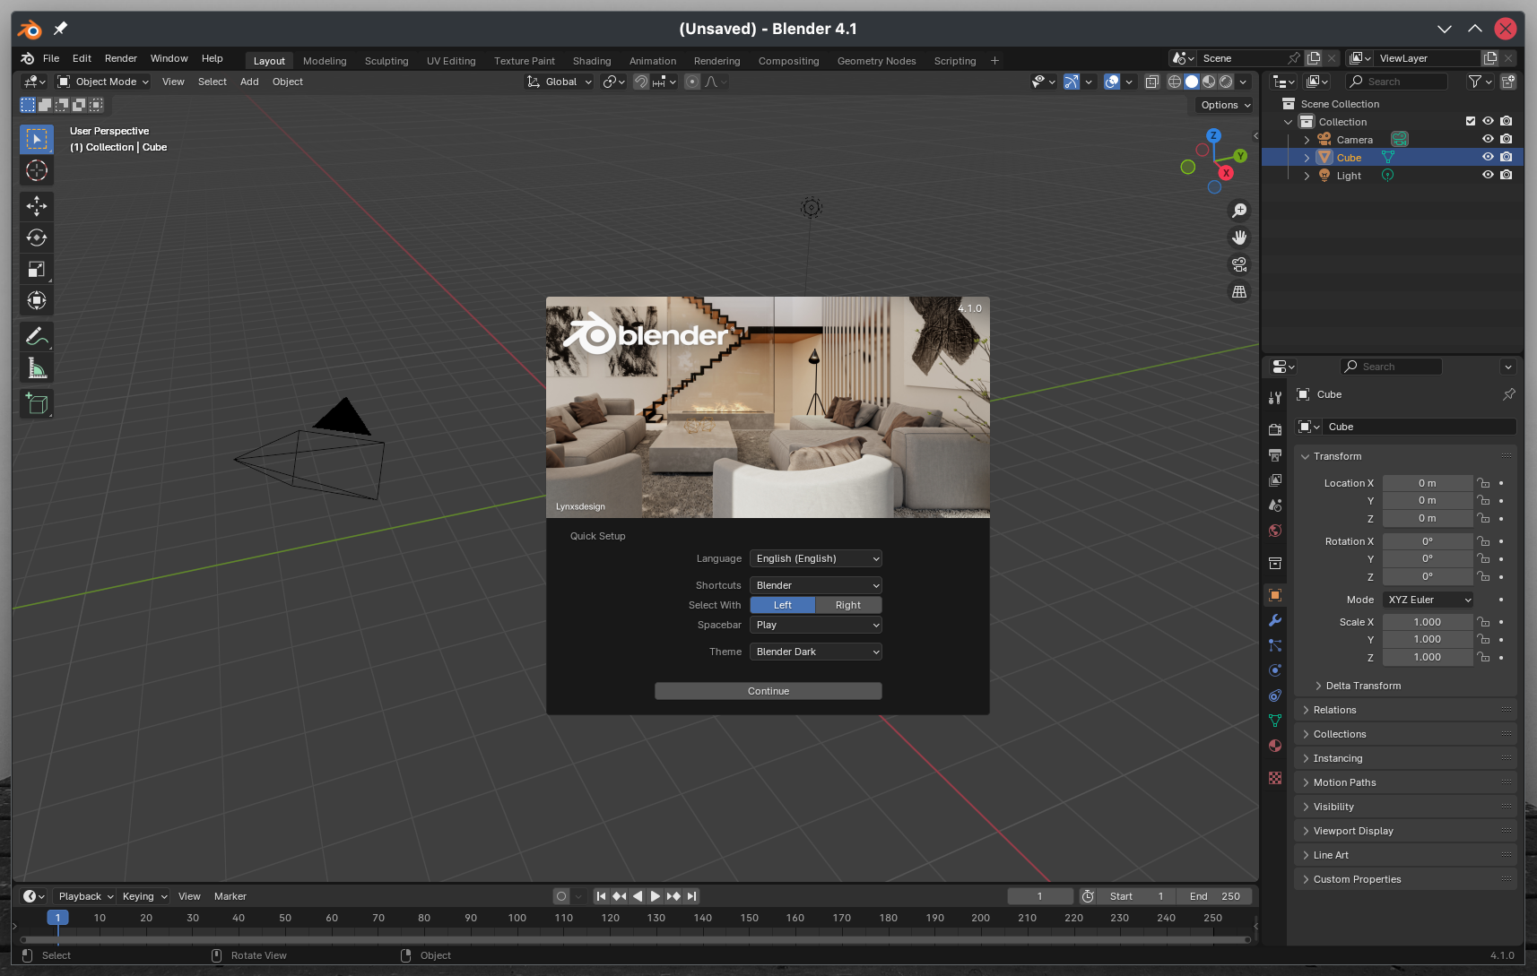The image size is (1537, 976).
Task: Open the Output properties tab
Action: point(1275,455)
